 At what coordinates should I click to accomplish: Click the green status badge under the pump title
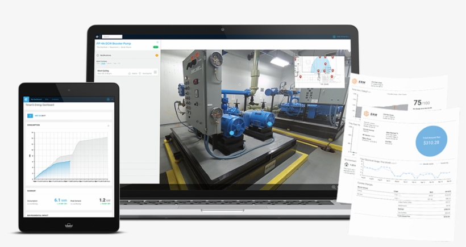[156, 47]
